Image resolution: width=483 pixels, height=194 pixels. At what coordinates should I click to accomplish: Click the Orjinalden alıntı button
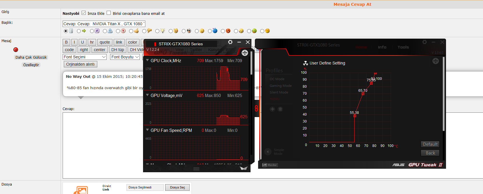click(80, 64)
